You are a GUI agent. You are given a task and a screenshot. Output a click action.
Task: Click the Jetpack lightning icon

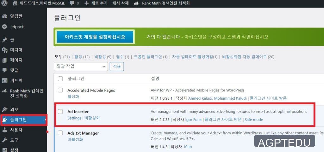pos(4,27)
